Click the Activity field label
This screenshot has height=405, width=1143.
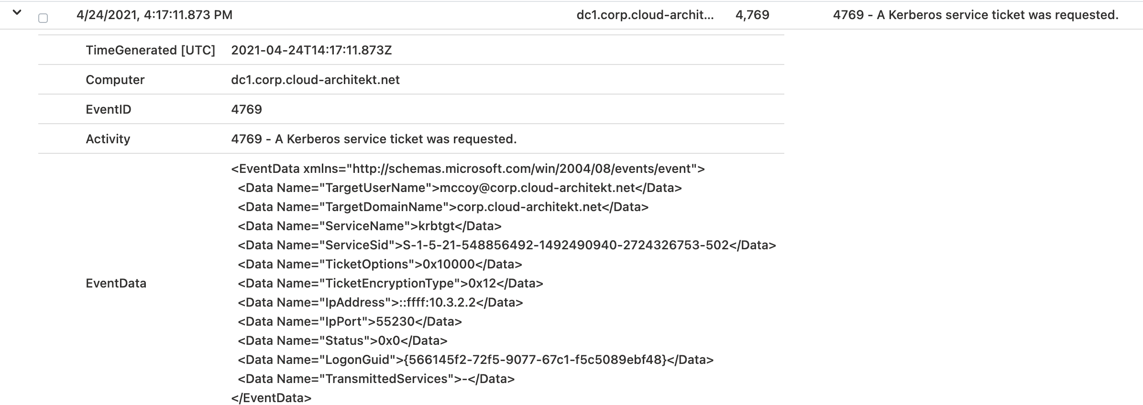108,139
